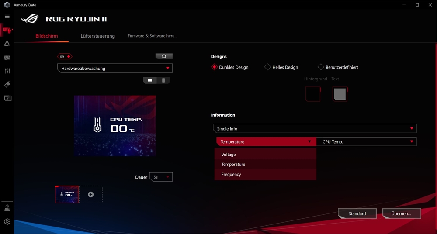Image resolution: width=437 pixels, height=234 pixels.
Task: Select the Dunkles Design radio option
Action: [x=230, y=67]
